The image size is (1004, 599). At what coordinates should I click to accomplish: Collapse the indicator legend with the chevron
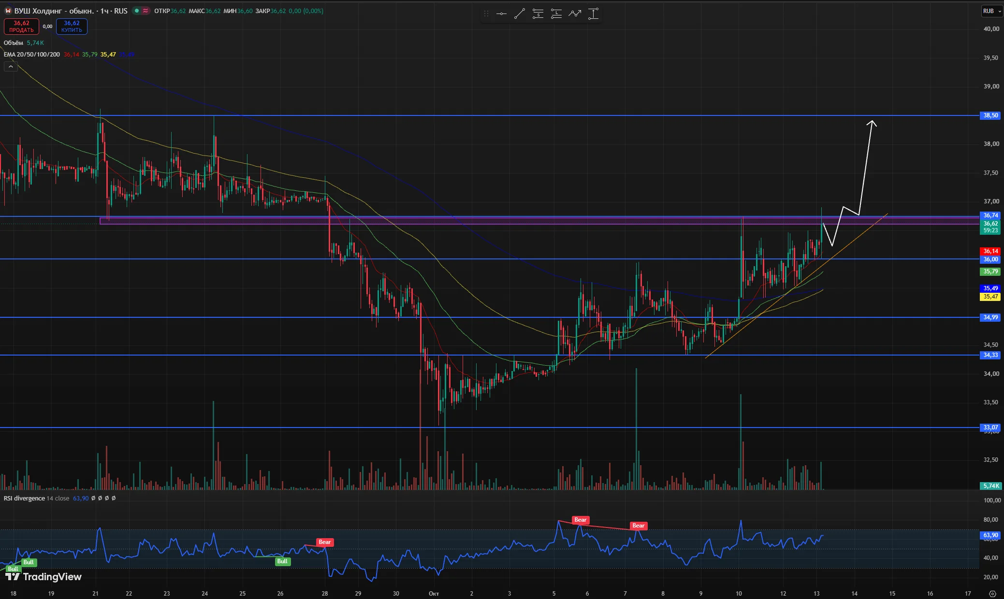[11, 67]
